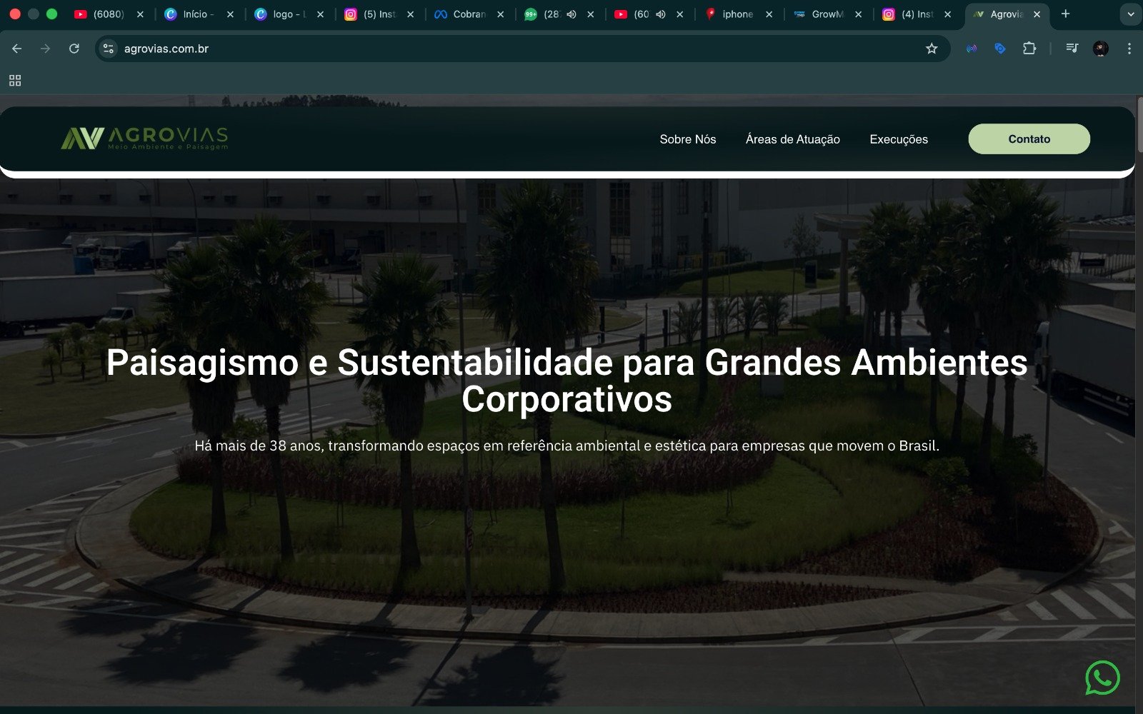Reload the page with the refresh icon
Screen dimensions: 1143x714
pos(74,49)
